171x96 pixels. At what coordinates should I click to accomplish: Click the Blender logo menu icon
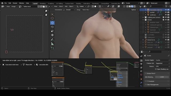point(2,3)
